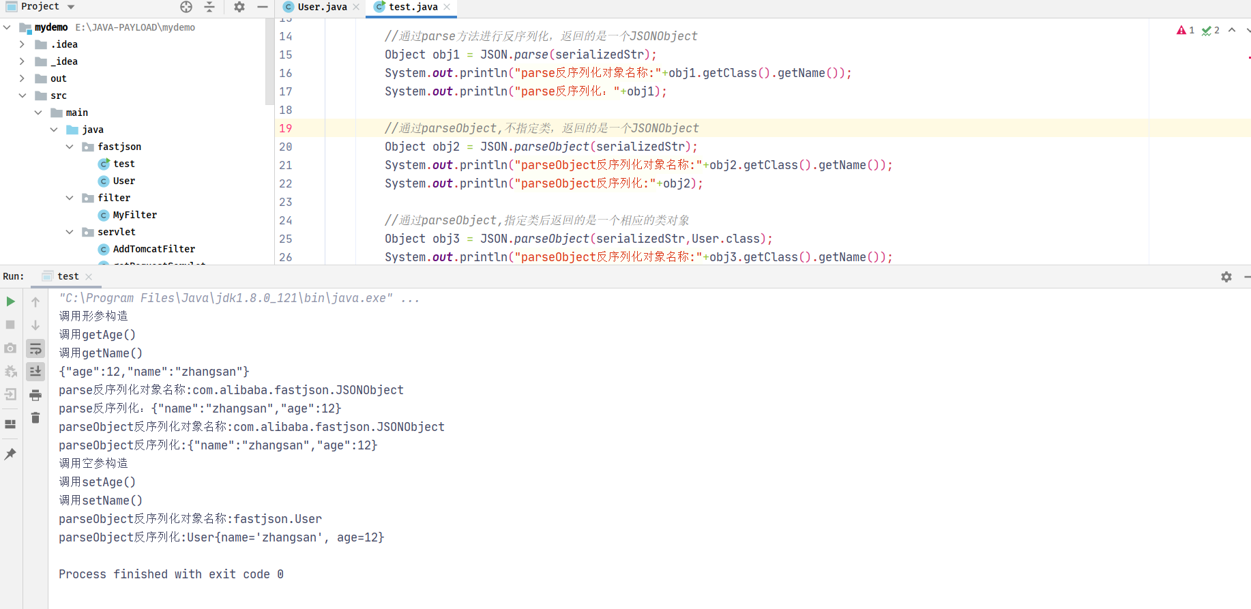Toggle Scroll to End in the console

(35, 371)
